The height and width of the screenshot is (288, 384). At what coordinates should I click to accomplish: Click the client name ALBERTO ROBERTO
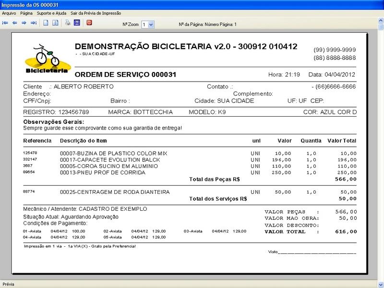coord(84,87)
